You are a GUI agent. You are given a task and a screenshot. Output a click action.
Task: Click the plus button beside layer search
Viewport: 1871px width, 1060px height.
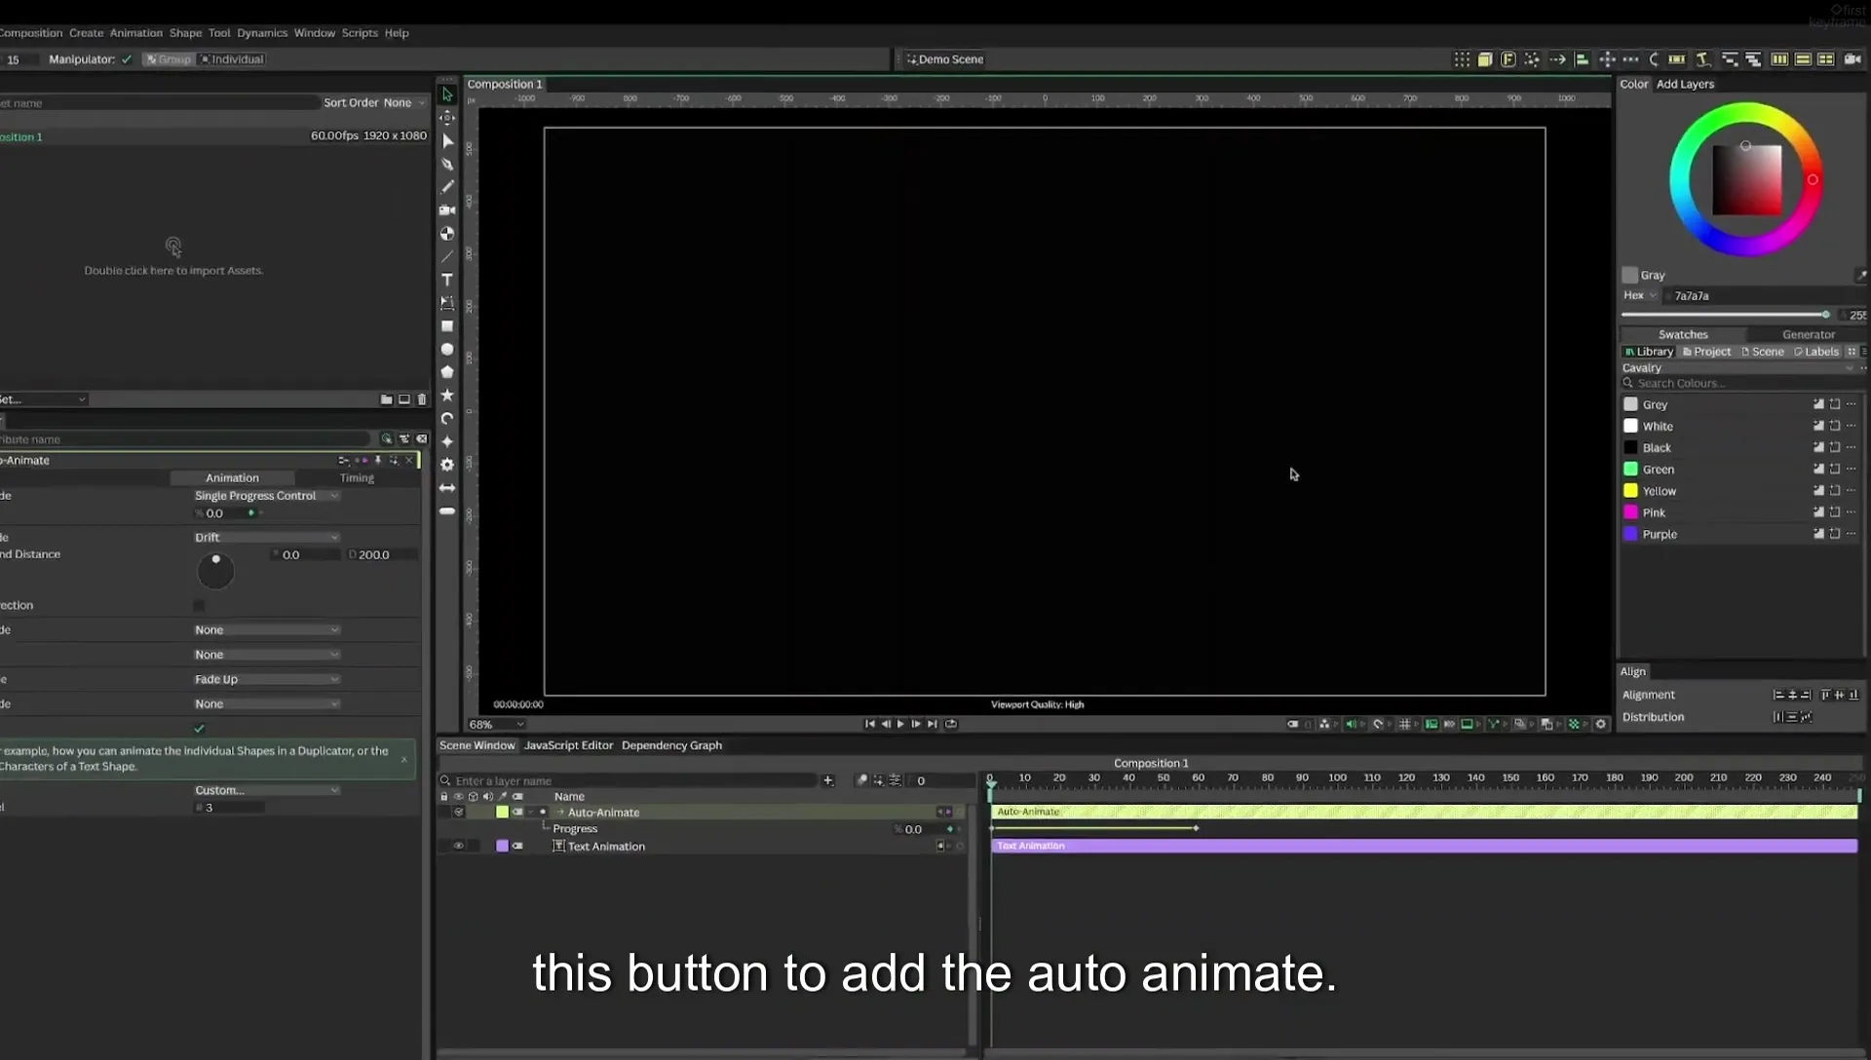point(828,780)
